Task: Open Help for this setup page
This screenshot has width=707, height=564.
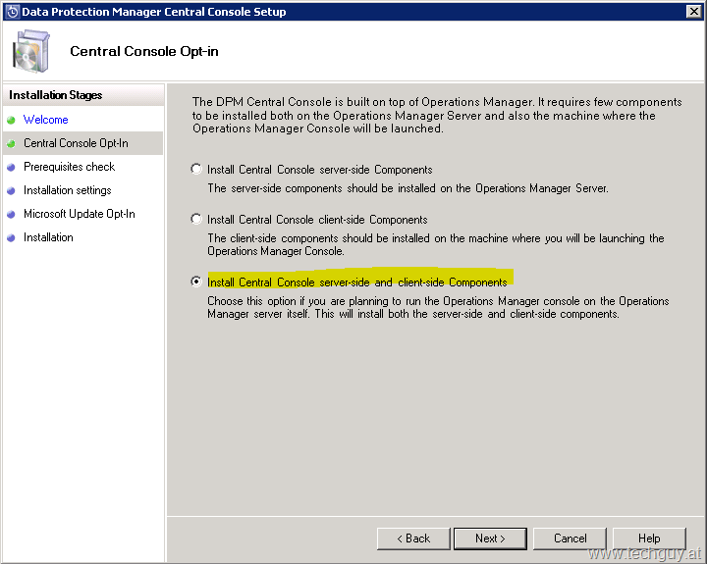Action: (649, 538)
